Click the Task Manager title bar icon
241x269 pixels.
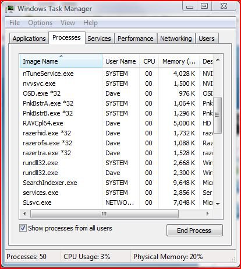pyautogui.click(x=10, y=9)
